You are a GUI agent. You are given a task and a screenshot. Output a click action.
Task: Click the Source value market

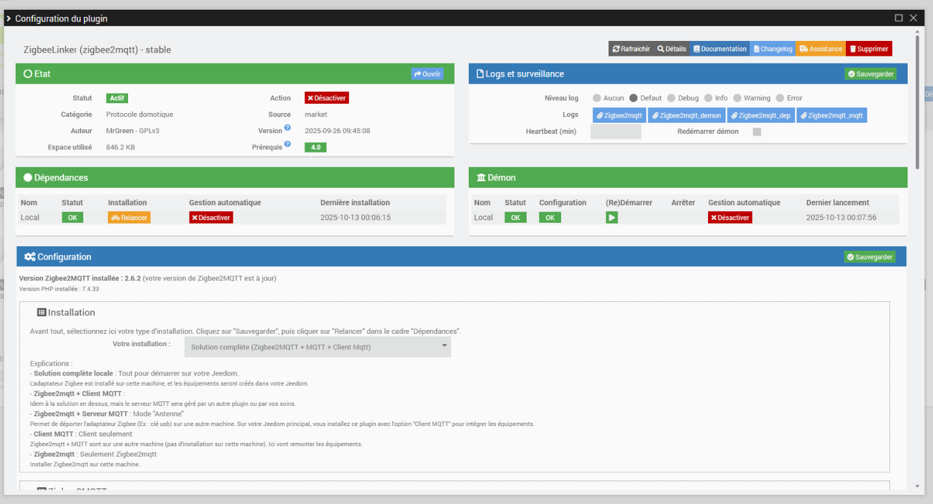[316, 114]
